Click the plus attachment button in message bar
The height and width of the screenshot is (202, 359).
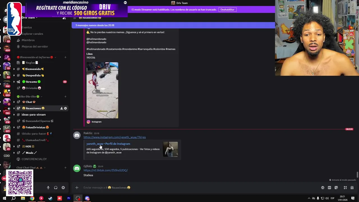(77, 188)
